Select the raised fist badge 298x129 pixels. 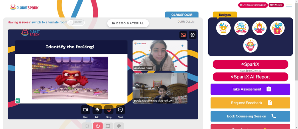pyautogui.click(x=241, y=28)
